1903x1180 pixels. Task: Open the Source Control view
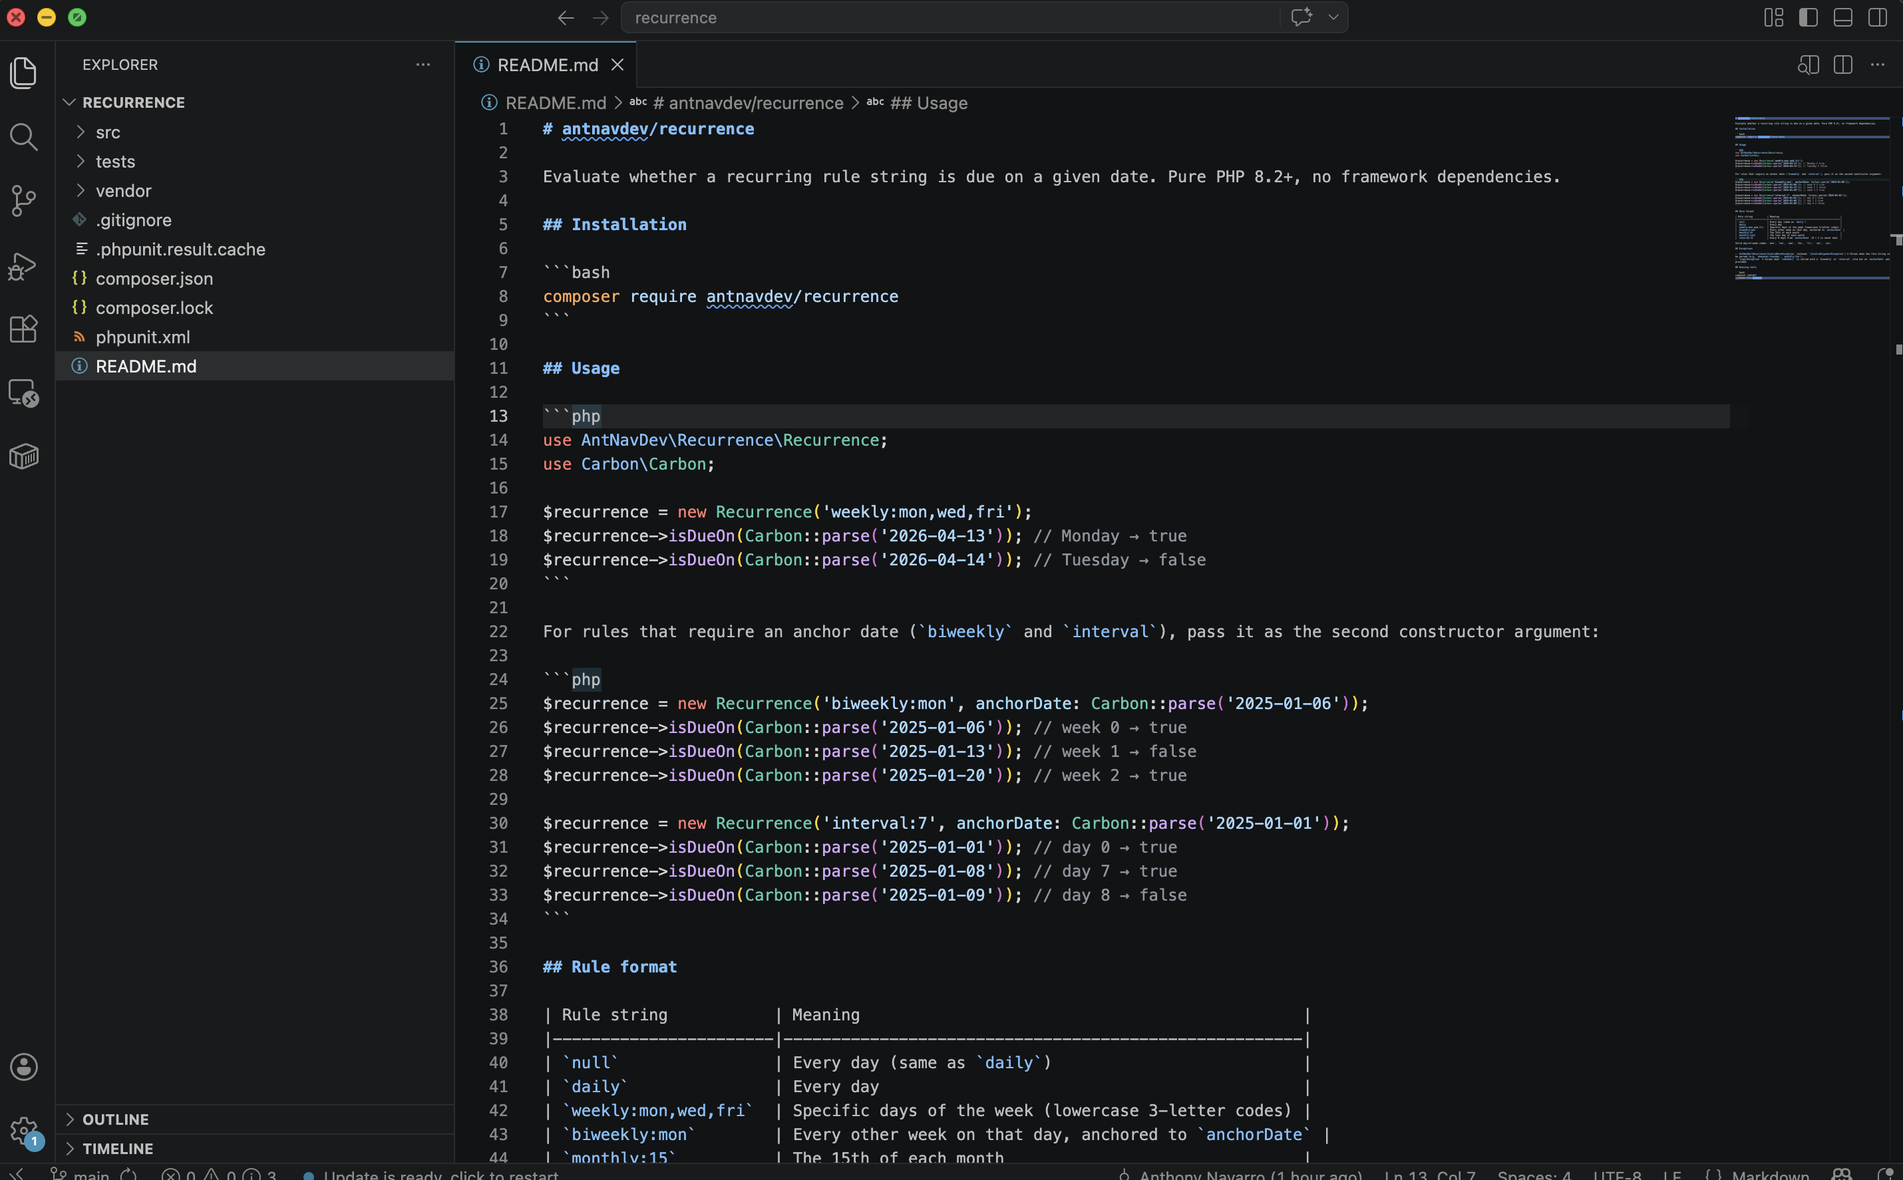[x=23, y=202]
